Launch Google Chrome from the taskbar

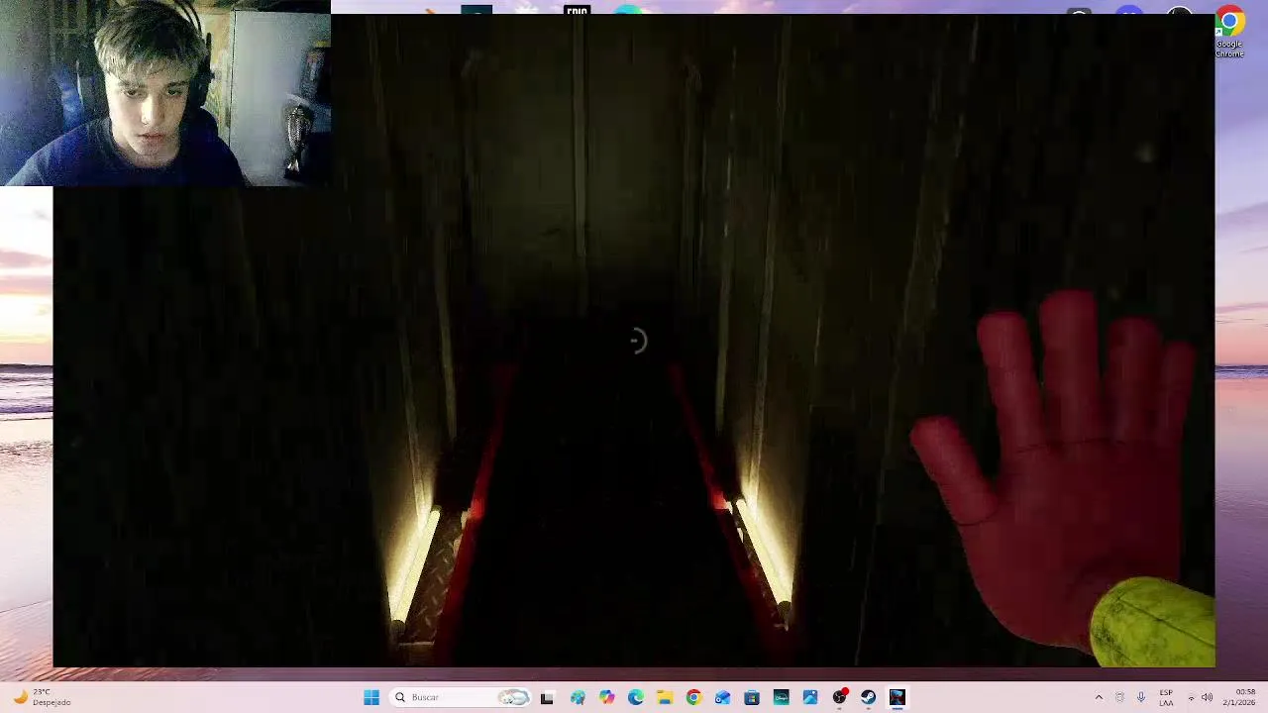[693, 697]
